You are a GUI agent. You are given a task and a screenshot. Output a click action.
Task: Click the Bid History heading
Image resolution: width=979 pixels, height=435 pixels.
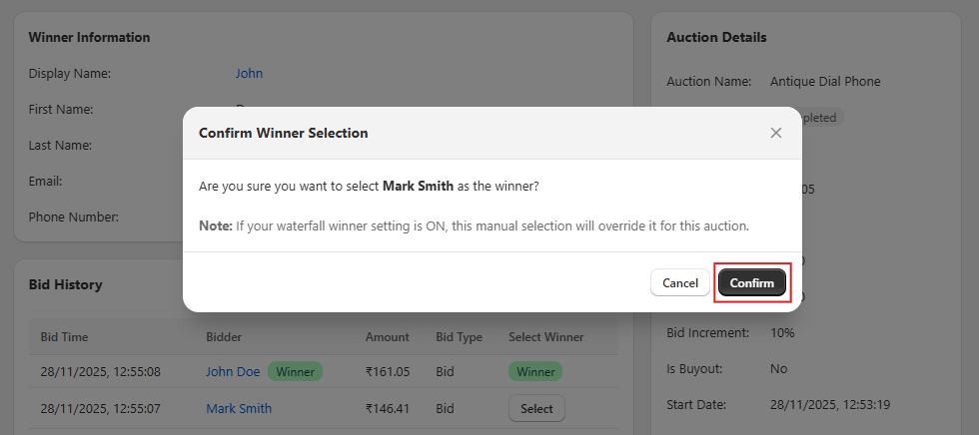pyautogui.click(x=65, y=284)
